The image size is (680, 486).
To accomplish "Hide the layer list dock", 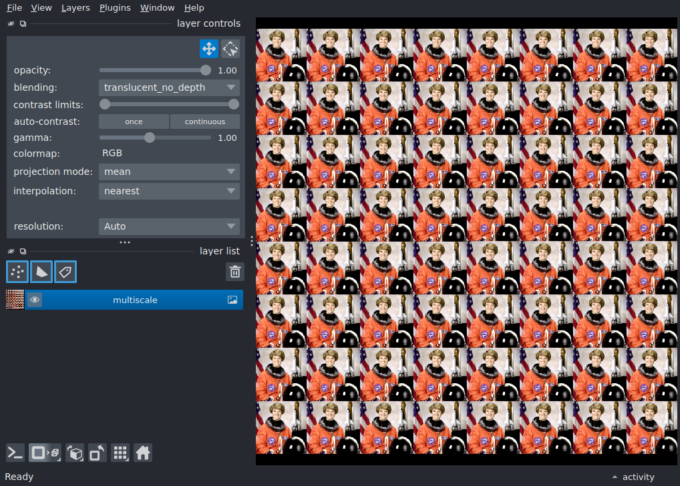I will (x=11, y=251).
